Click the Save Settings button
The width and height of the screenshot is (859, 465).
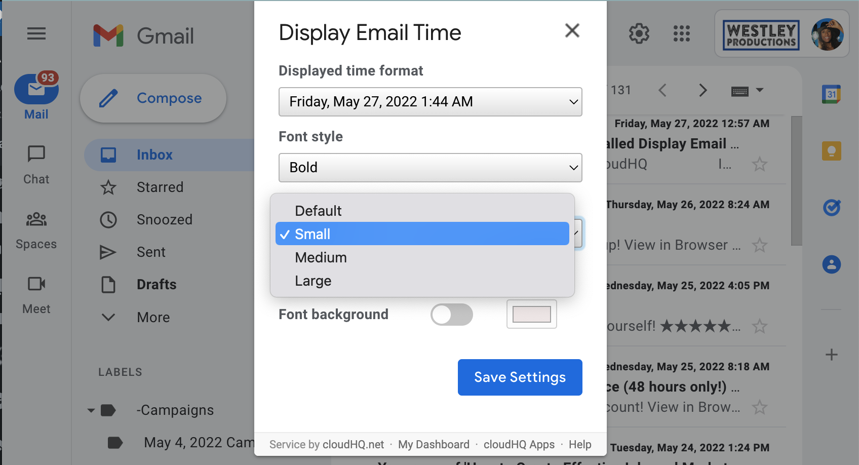519,377
